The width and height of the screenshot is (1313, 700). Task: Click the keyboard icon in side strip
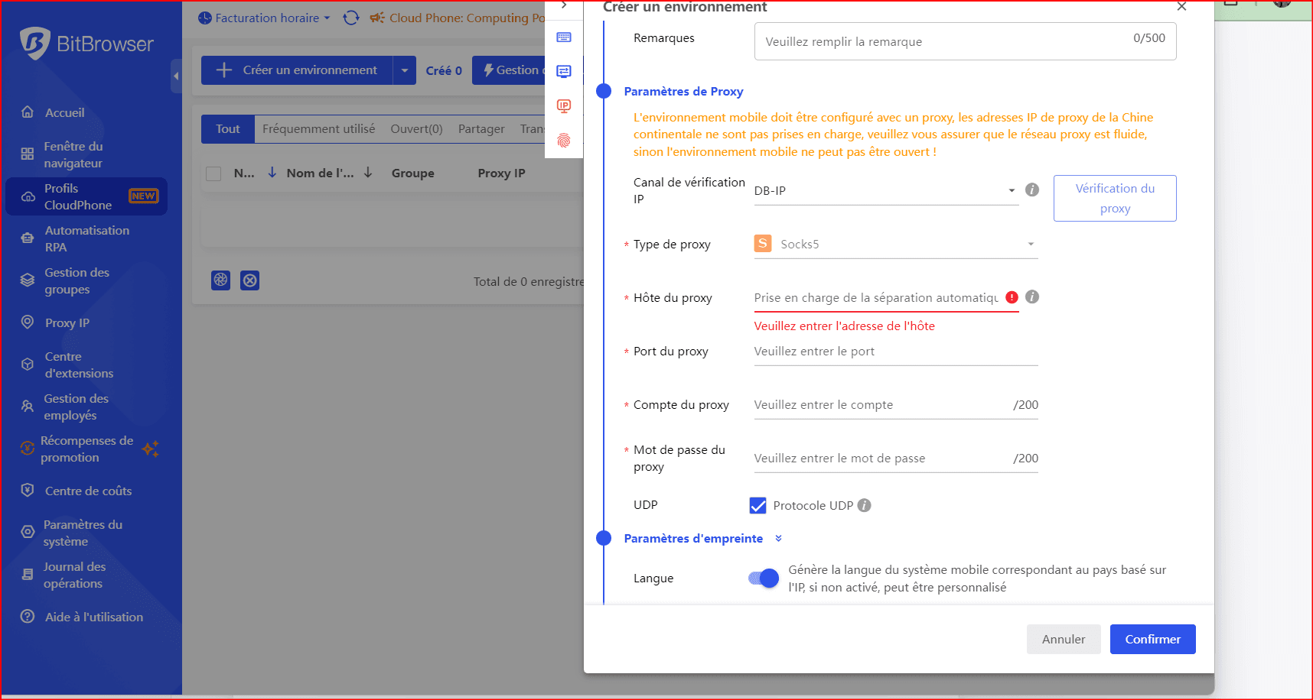tap(564, 37)
